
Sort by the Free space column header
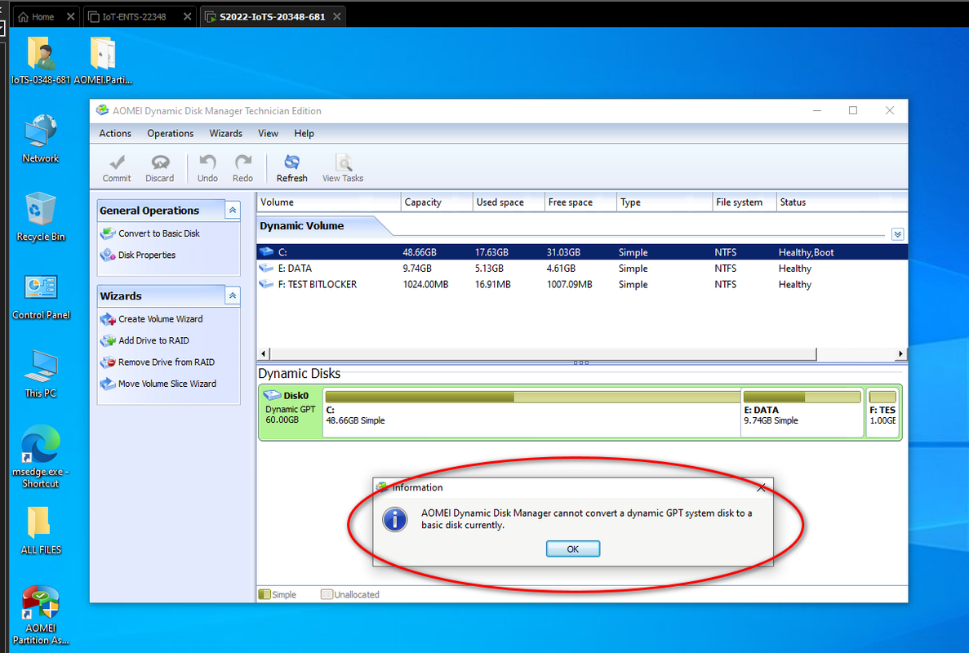pos(580,202)
